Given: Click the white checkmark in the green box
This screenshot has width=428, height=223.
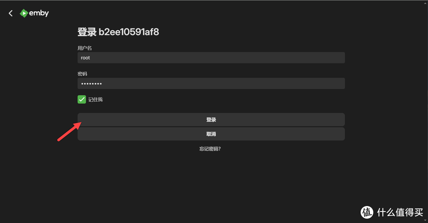Looking at the screenshot, I should point(82,99).
